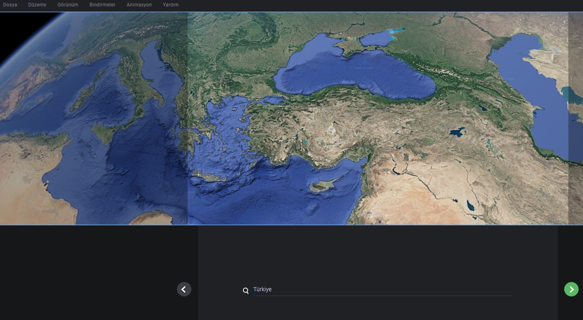Open the Görünüm menu
This screenshot has height=320, width=583.
(x=68, y=5)
